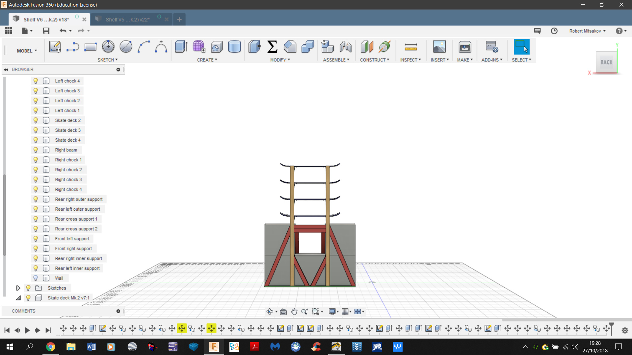Viewport: 632px width, 355px height.
Task: Open Scripts and Add-Ins icon
Action: pyautogui.click(x=492, y=47)
